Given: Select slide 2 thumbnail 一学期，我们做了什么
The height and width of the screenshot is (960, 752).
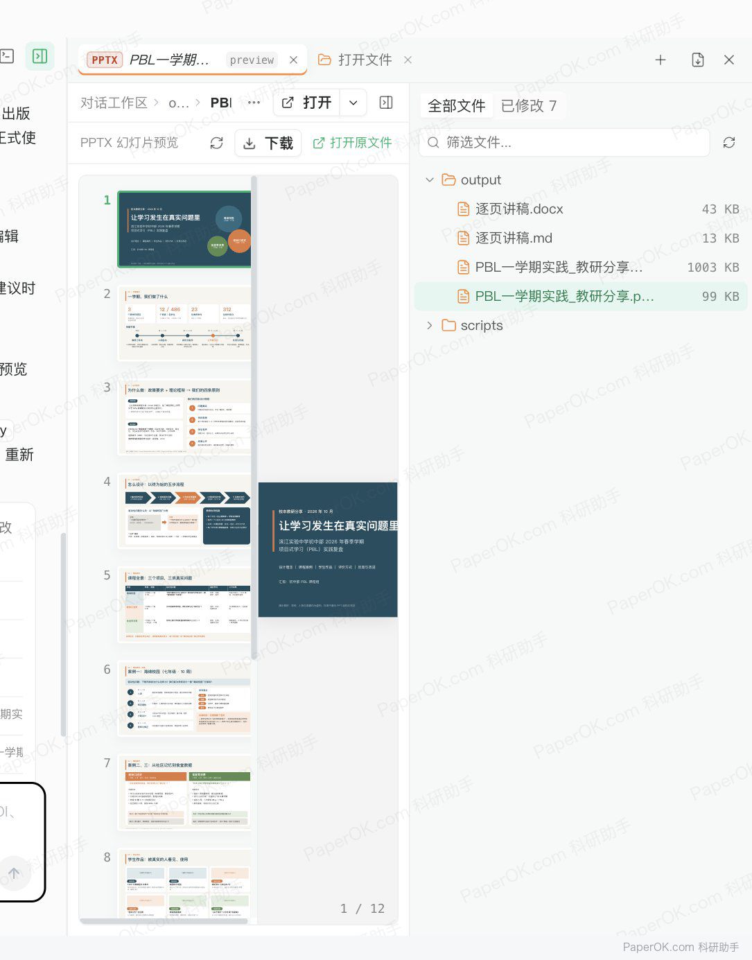Looking at the screenshot, I should point(184,323).
